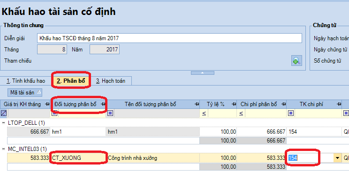Switch to the 1. Tính khấu hao tab
The width and height of the screenshot is (349, 172).
point(26,81)
